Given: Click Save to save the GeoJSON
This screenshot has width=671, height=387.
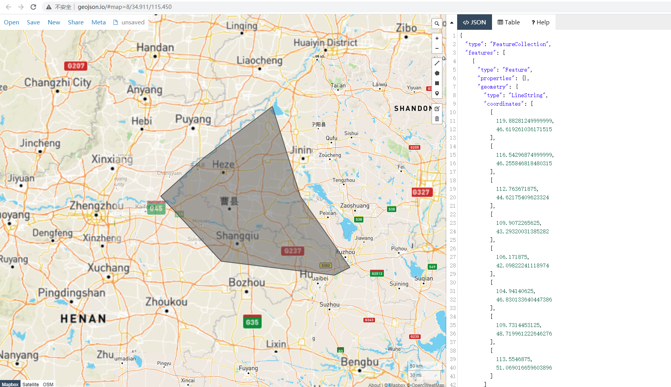Looking at the screenshot, I should pos(33,22).
